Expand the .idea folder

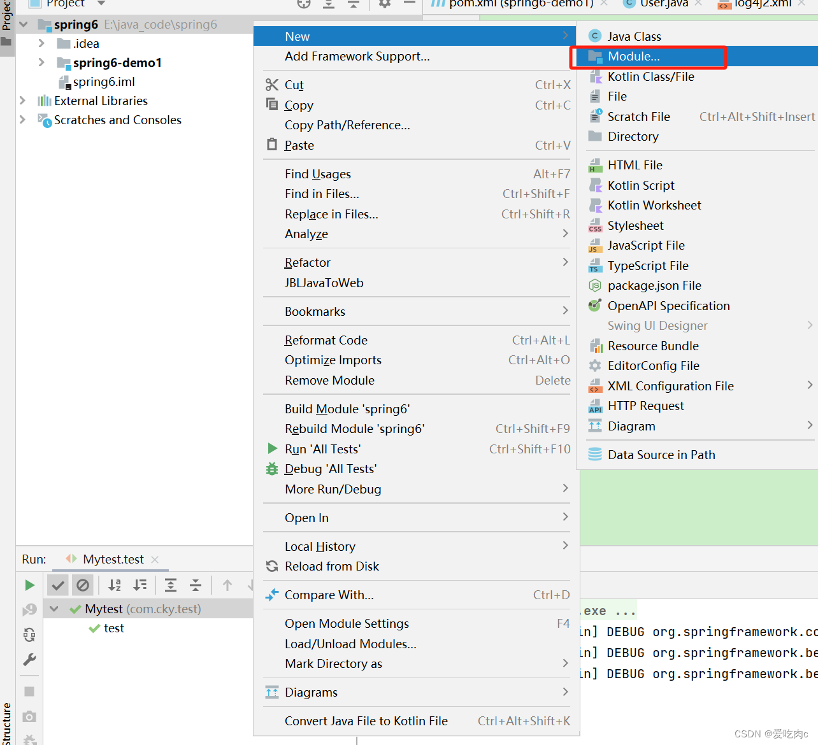tap(41, 43)
